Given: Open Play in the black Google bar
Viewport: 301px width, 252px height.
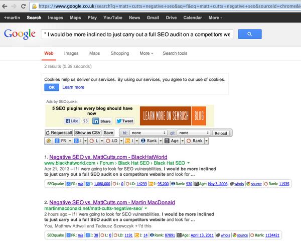Looking at the screenshot, I should coord(92,18).
